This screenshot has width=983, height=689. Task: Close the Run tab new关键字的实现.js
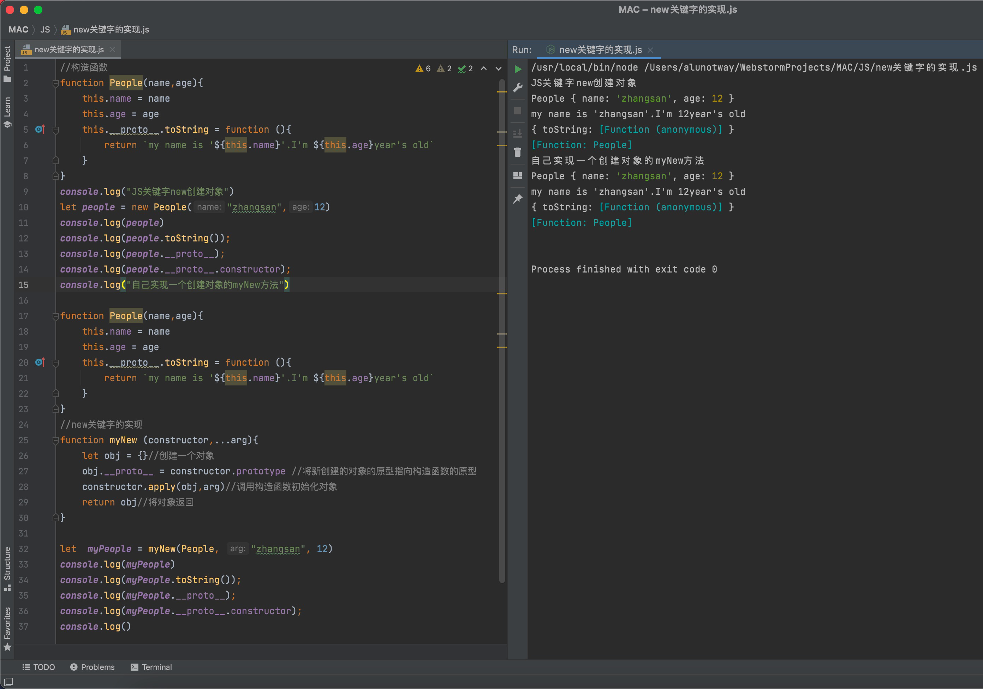pyautogui.click(x=650, y=50)
